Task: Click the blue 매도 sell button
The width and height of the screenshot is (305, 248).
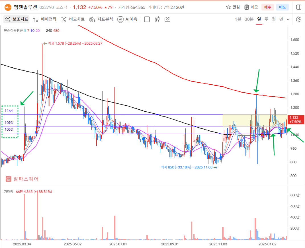Action: (x=282, y=7)
